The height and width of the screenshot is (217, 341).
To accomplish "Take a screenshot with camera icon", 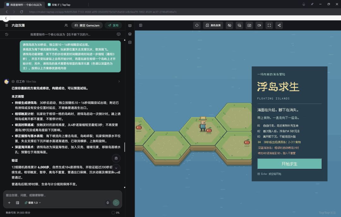I will point(249,26).
